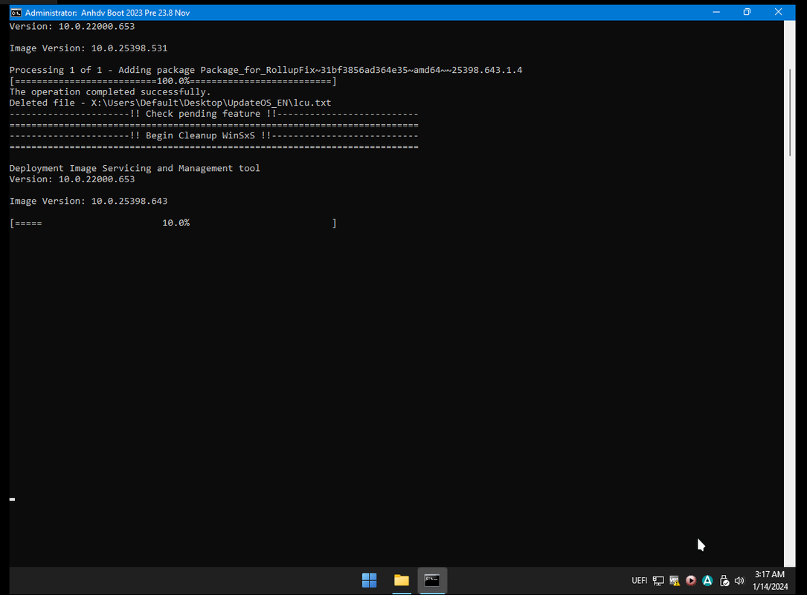Click 'Image Version: 10.0.25398.643' line
The image size is (807, 595).
pyautogui.click(x=89, y=201)
